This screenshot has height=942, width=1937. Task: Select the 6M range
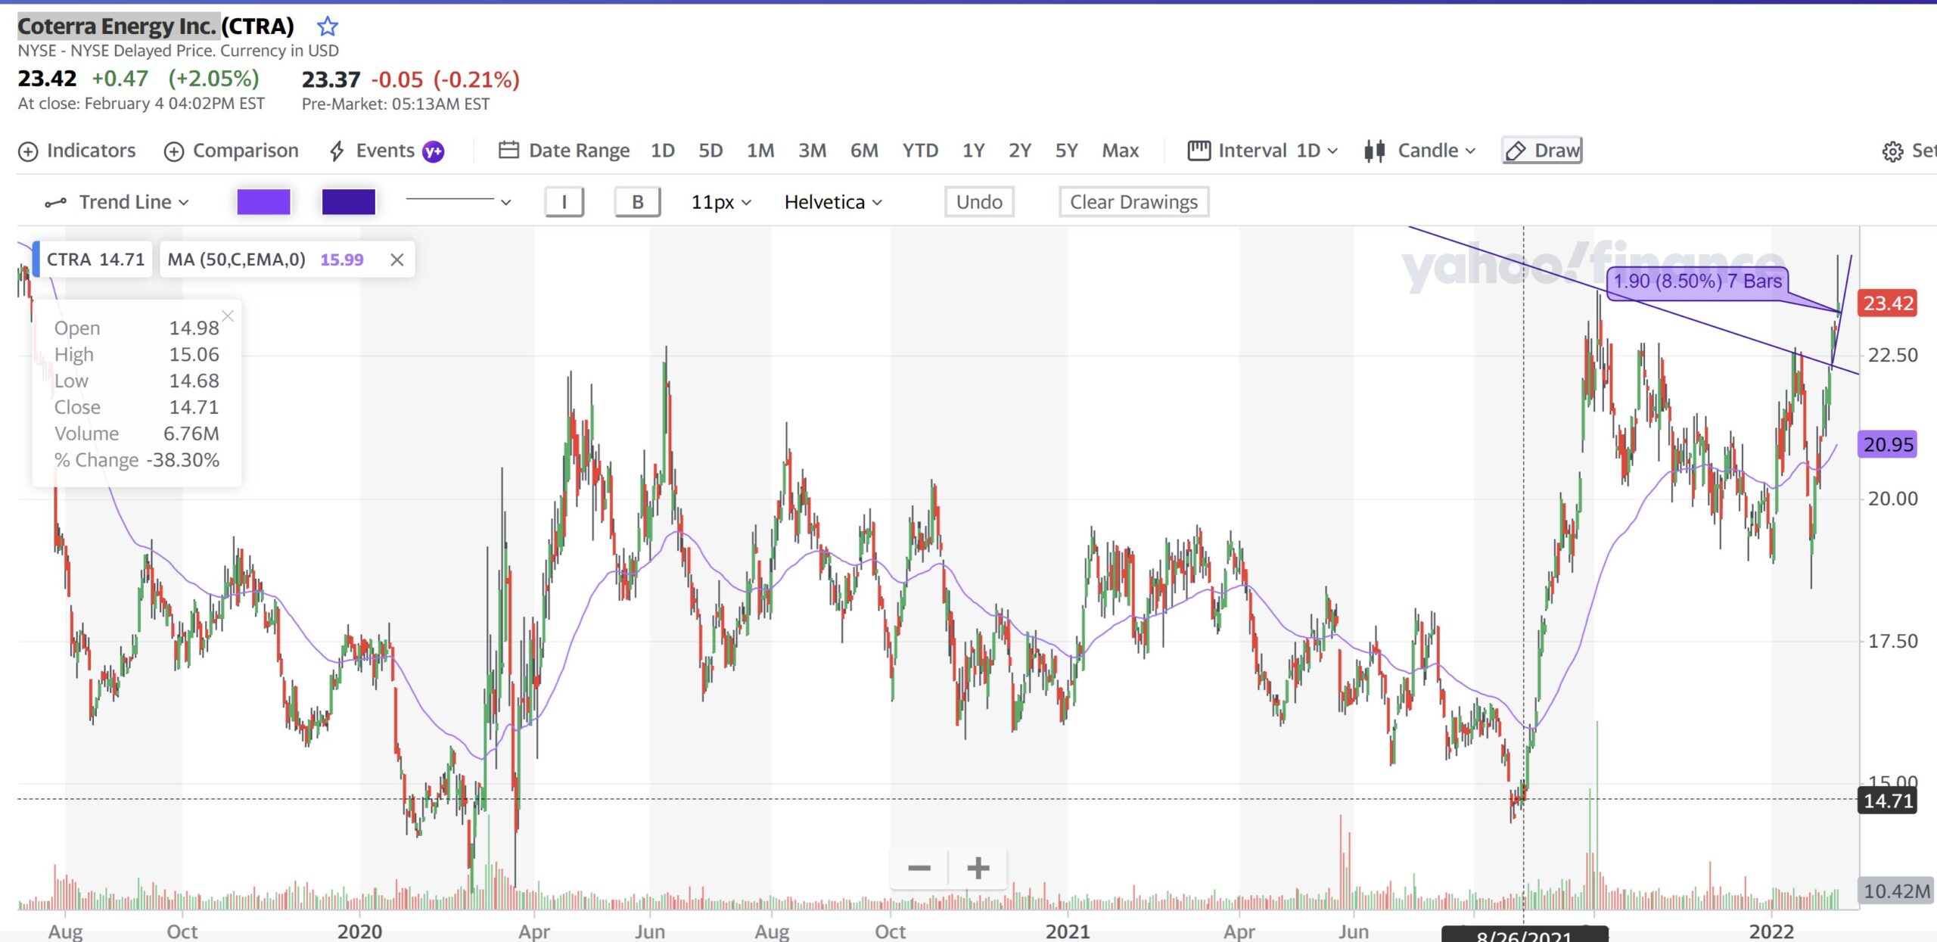click(x=863, y=151)
